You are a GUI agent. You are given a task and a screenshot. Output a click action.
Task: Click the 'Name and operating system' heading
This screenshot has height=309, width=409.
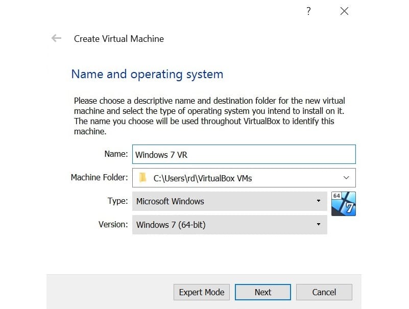coord(148,75)
